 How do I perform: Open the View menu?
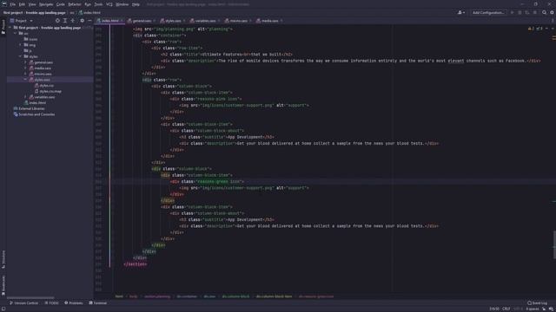32,4
